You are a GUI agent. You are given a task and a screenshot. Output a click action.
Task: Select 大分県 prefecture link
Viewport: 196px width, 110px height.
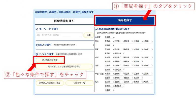coord(148,82)
